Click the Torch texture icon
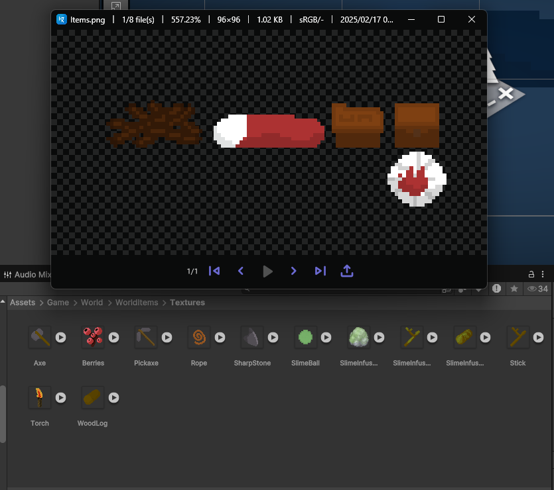The image size is (554, 490). pyautogui.click(x=40, y=397)
